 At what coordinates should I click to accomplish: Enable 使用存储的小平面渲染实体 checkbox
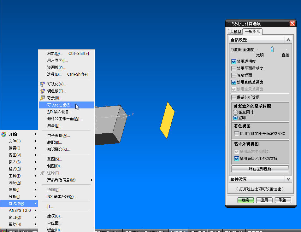(x=237, y=133)
